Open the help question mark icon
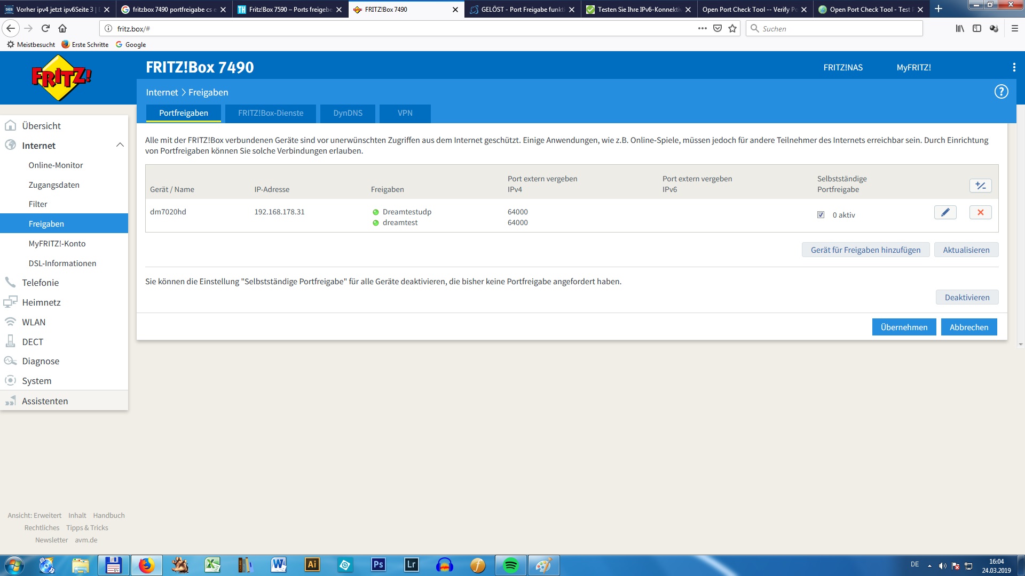This screenshot has height=576, width=1025. click(x=1001, y=92)
